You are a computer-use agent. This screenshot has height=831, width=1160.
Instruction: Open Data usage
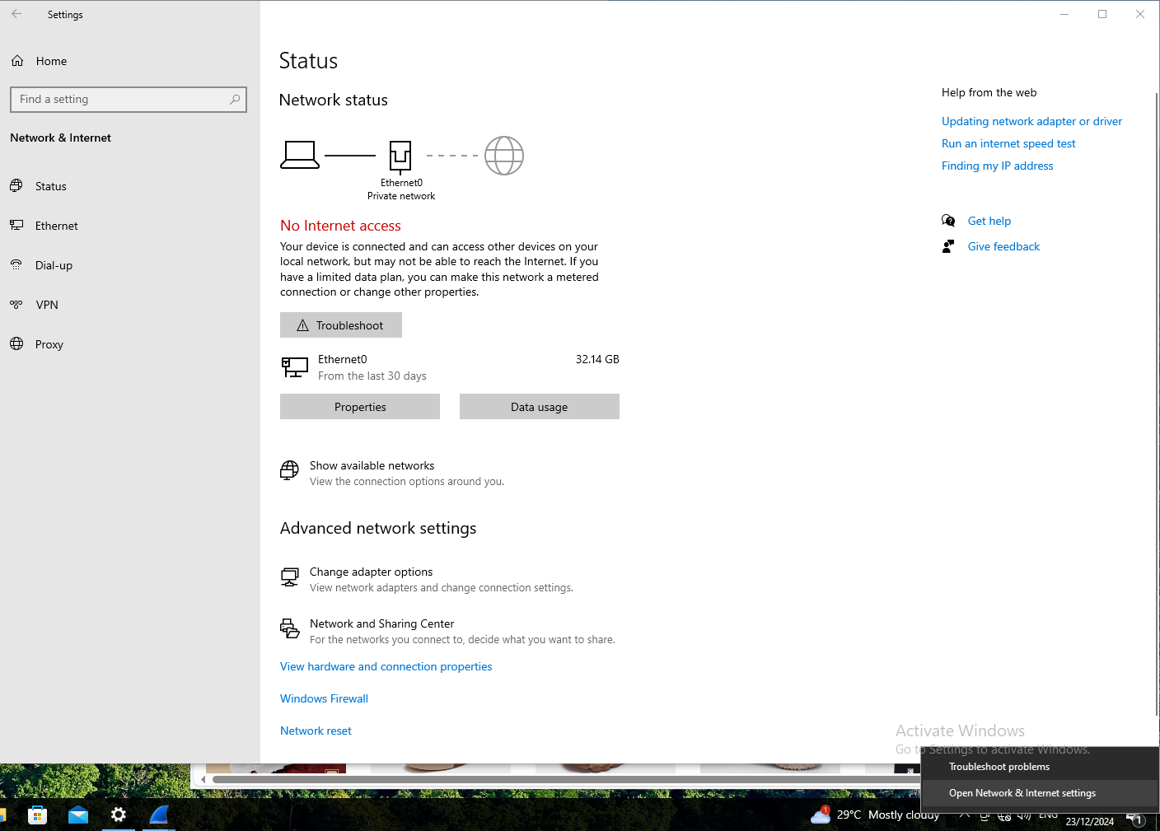540,407
